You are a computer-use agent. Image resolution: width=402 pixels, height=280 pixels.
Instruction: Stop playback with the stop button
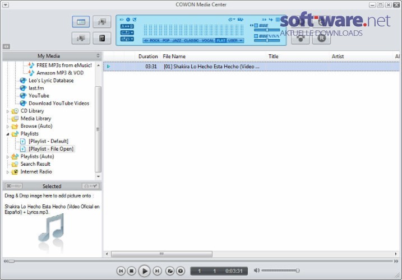point(132,271)
